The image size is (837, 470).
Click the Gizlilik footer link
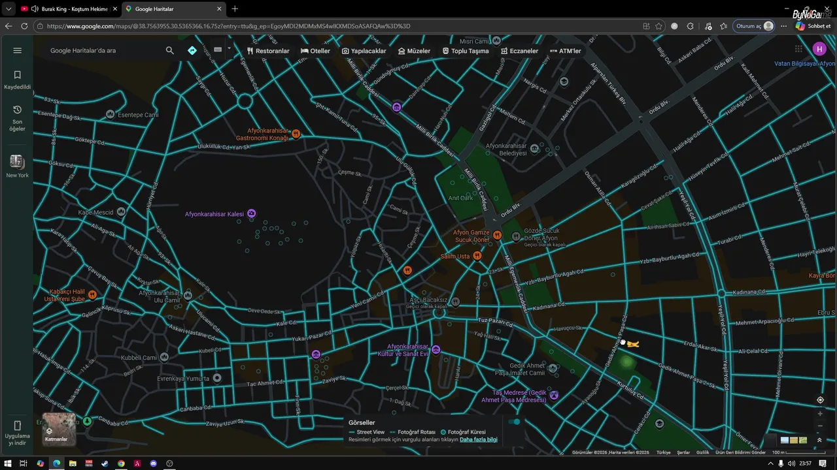(702, 452)
